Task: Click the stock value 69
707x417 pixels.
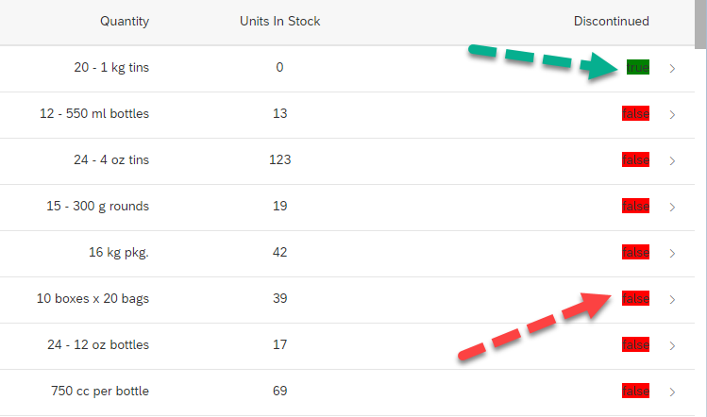Action: pyautogui.click(x=279, y=392)
